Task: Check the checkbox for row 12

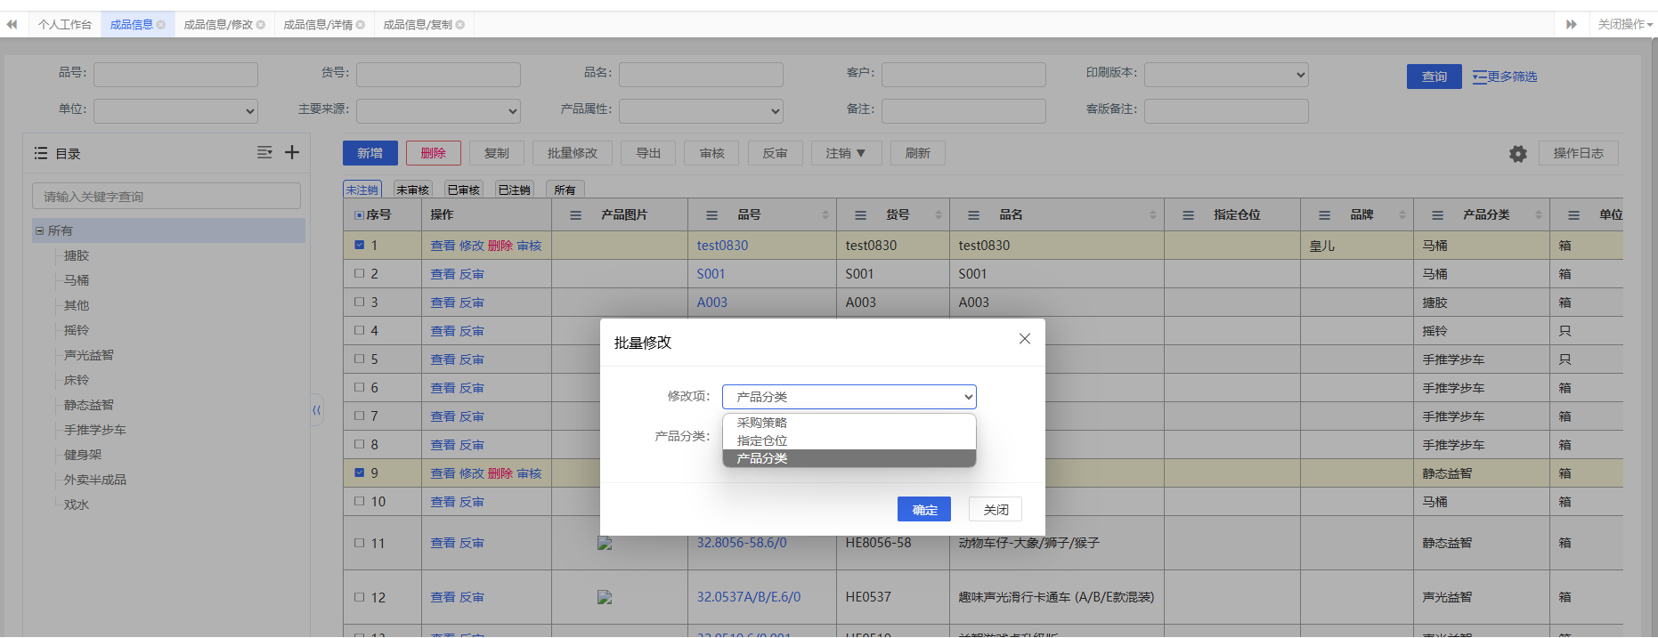Action: click(x=360, y=597)
